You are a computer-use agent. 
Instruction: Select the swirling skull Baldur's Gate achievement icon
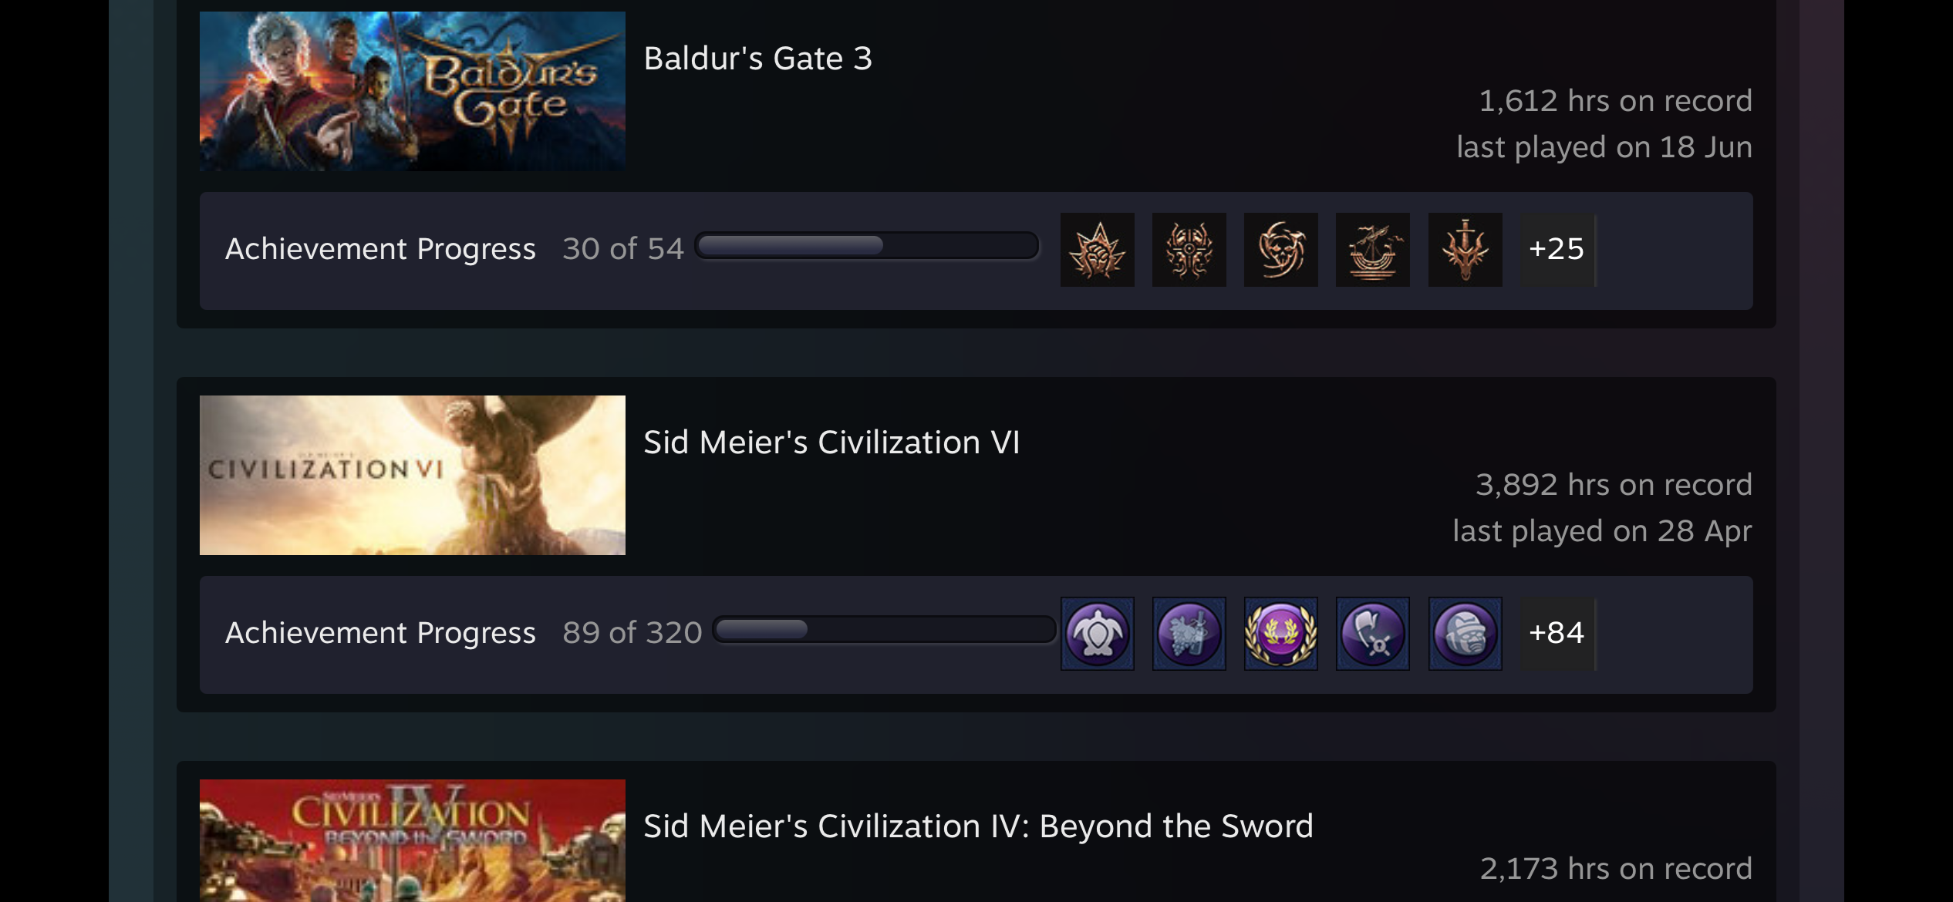click(1280, 250)
